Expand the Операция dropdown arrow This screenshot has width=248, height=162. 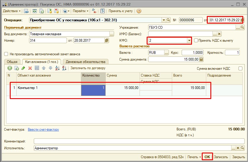point(164,20)
